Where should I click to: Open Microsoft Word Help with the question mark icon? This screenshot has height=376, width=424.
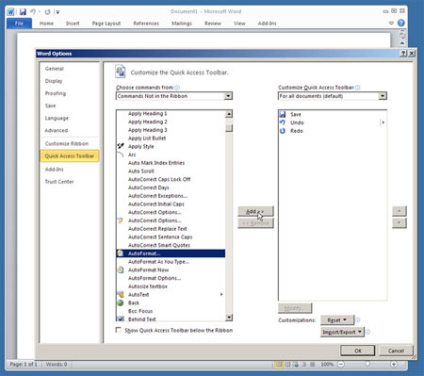pyautogui.click(x=401, y=23)
